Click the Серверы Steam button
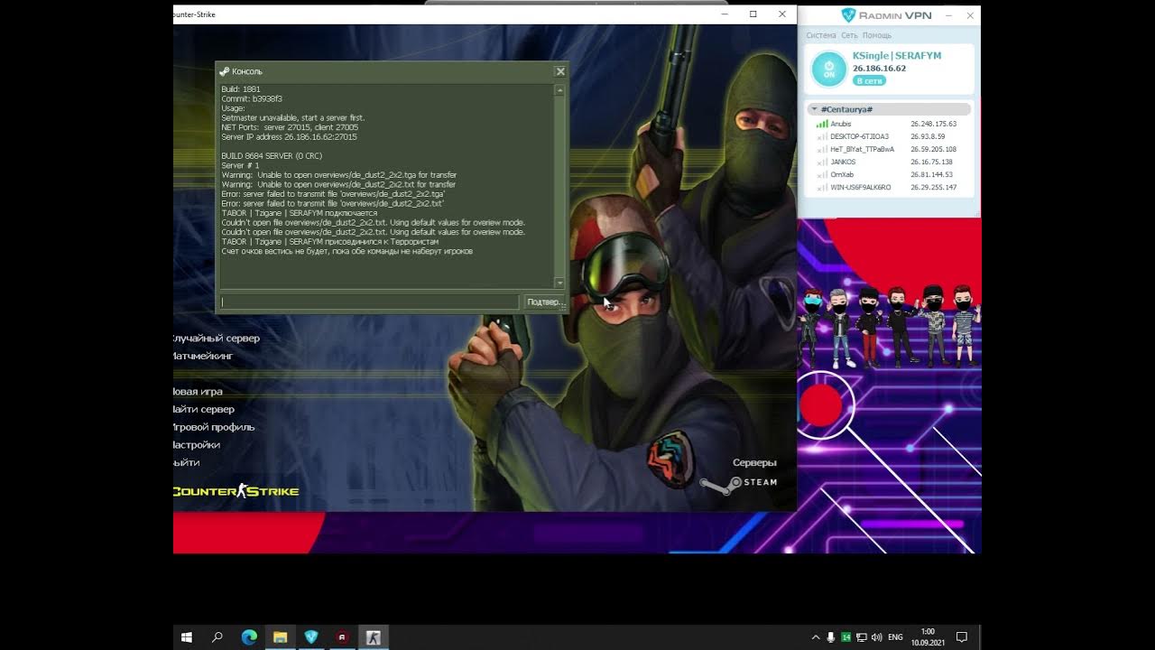The height and width of the screenshot is (650, 1155). (x=754, y=462)
